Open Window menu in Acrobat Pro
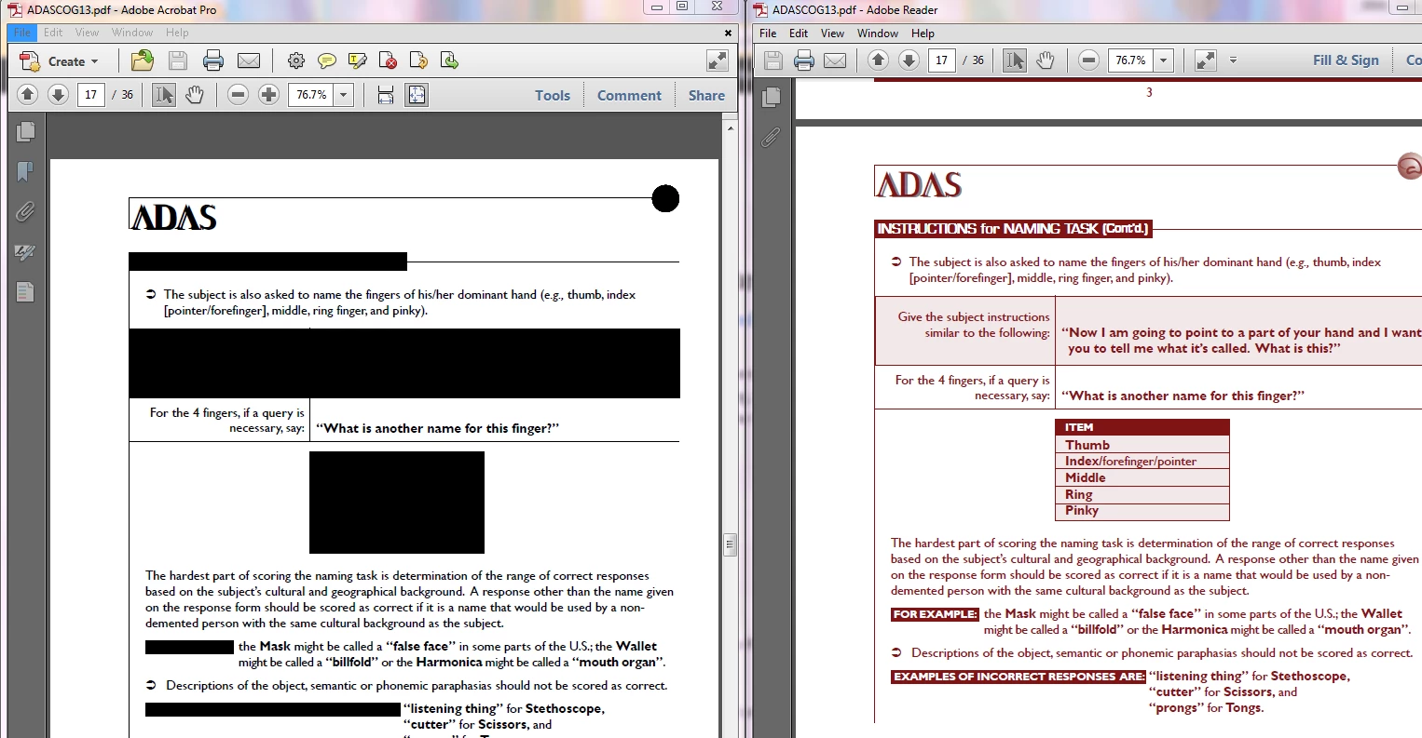The height and width of the screenshot is (738, 1422). [x=132, y=33]
